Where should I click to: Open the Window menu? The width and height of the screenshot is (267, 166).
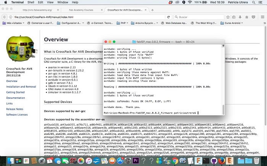pos(63,2)
